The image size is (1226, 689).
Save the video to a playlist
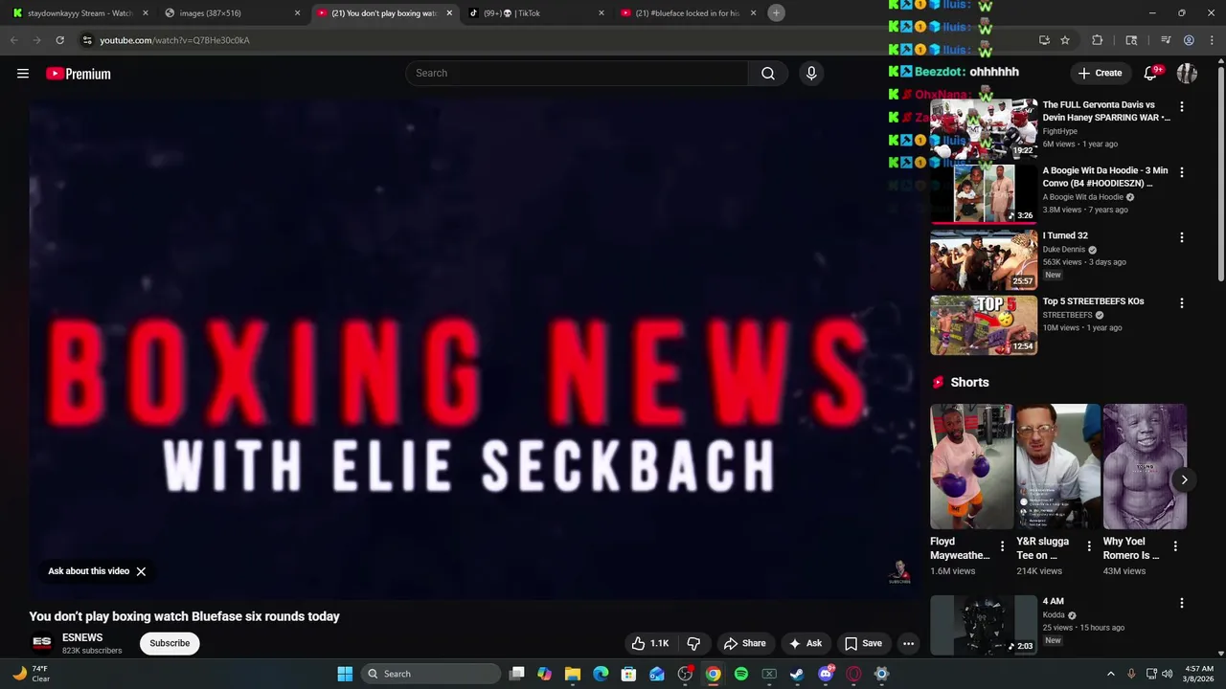tap(863, 643)
